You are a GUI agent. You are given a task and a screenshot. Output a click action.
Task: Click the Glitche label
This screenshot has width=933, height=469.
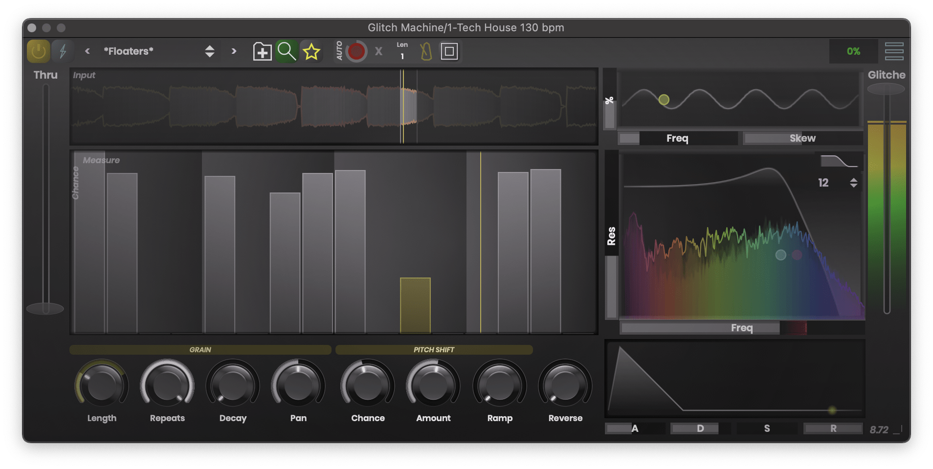pyautogui.click(x=887, y=75)
